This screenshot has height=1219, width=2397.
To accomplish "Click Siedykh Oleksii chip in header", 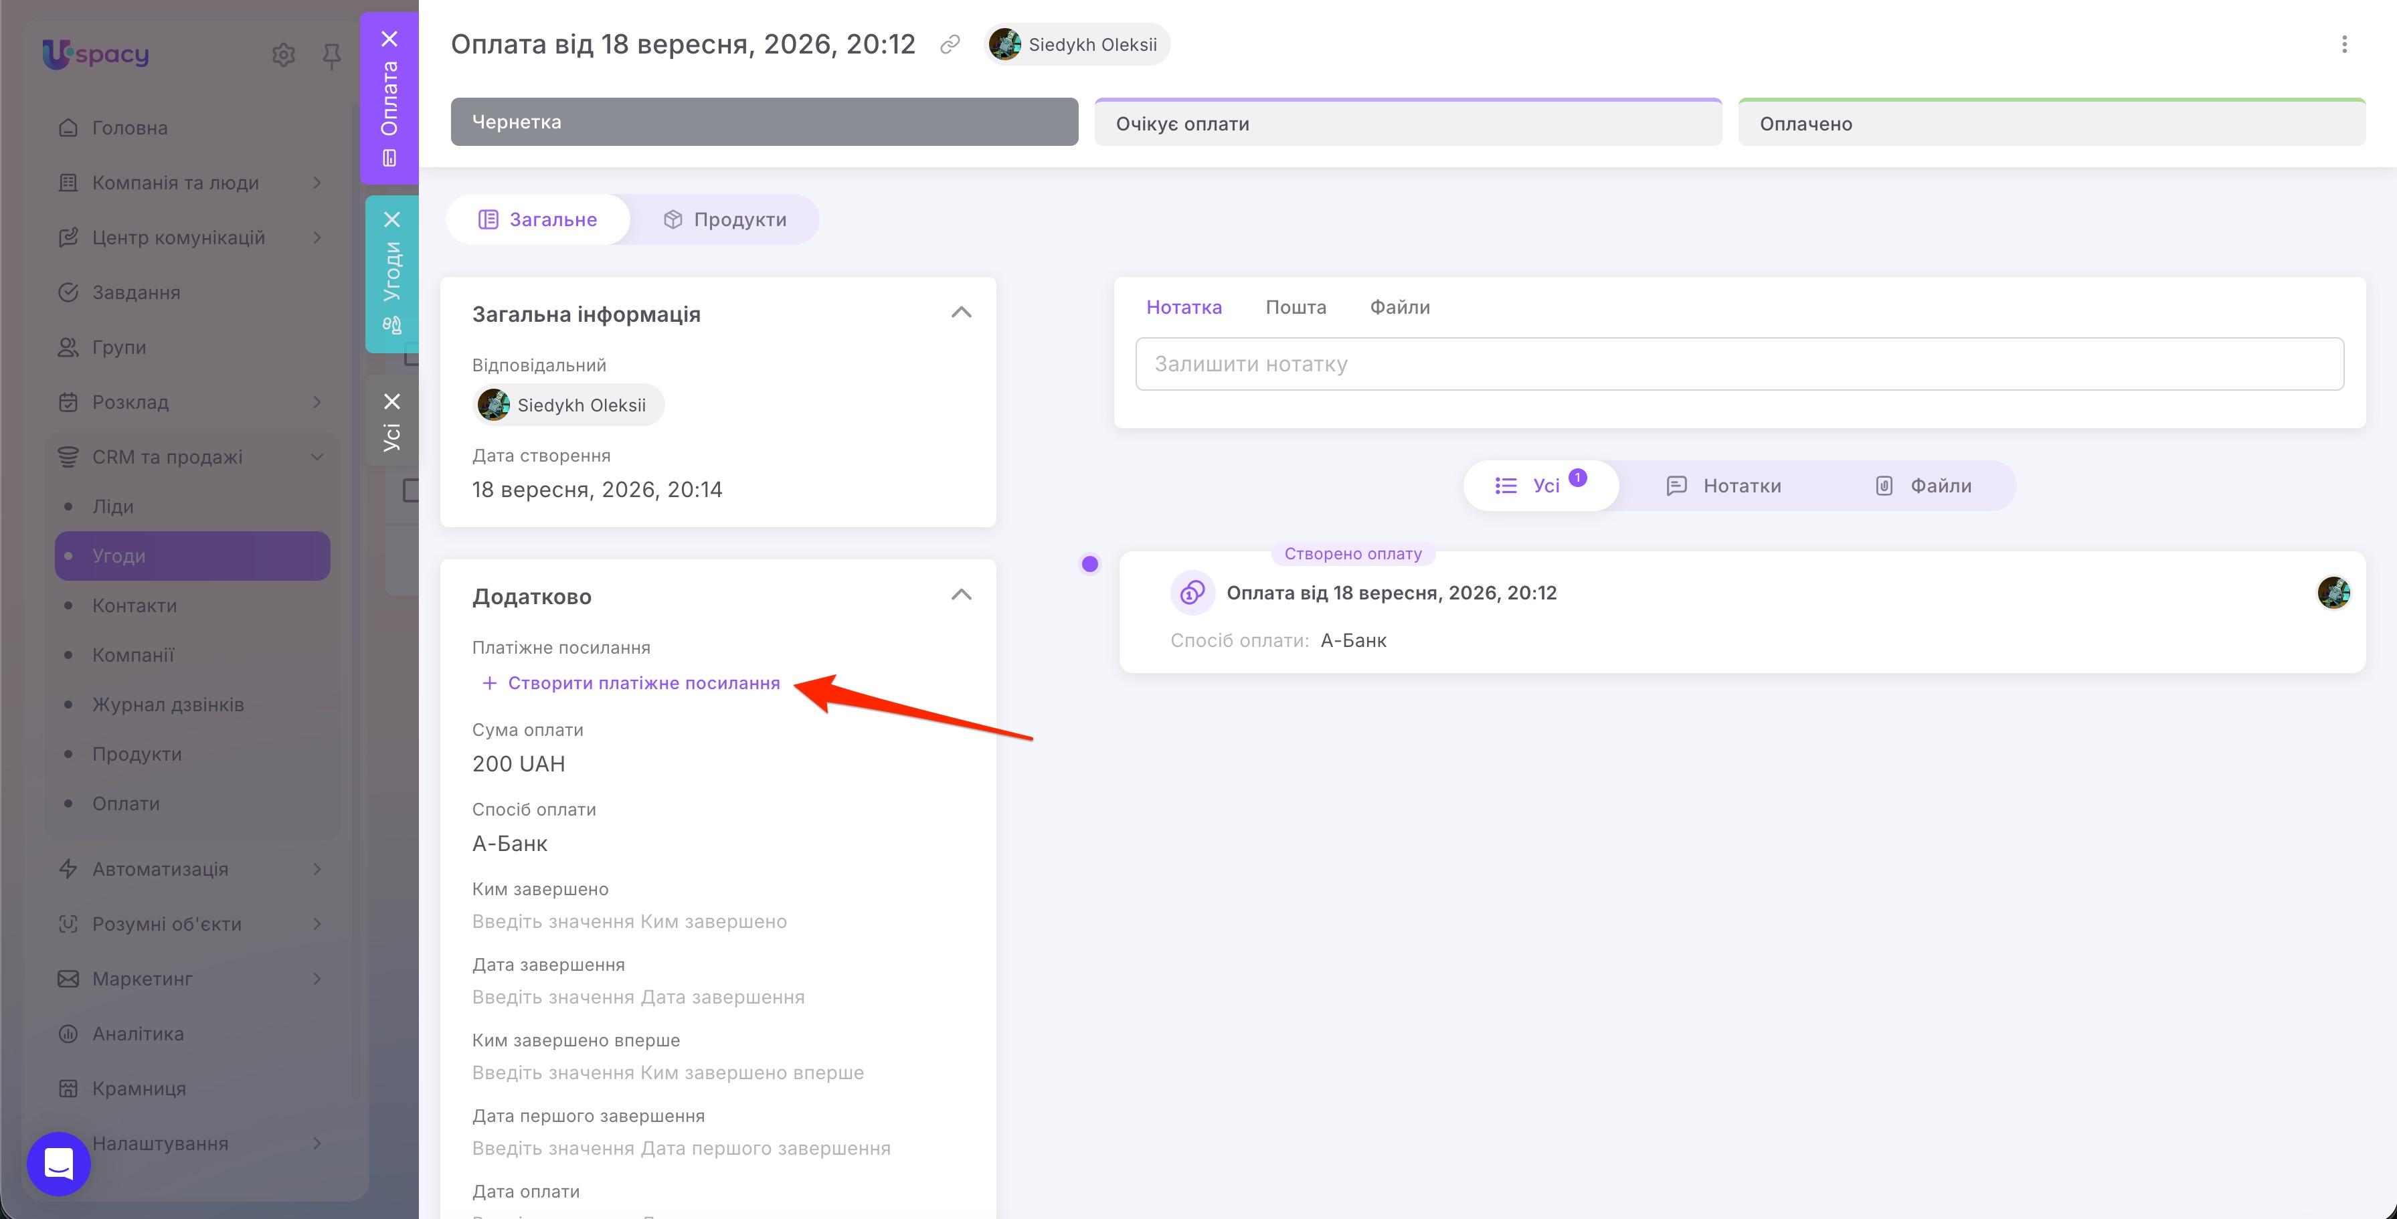I will [1077, 43].
